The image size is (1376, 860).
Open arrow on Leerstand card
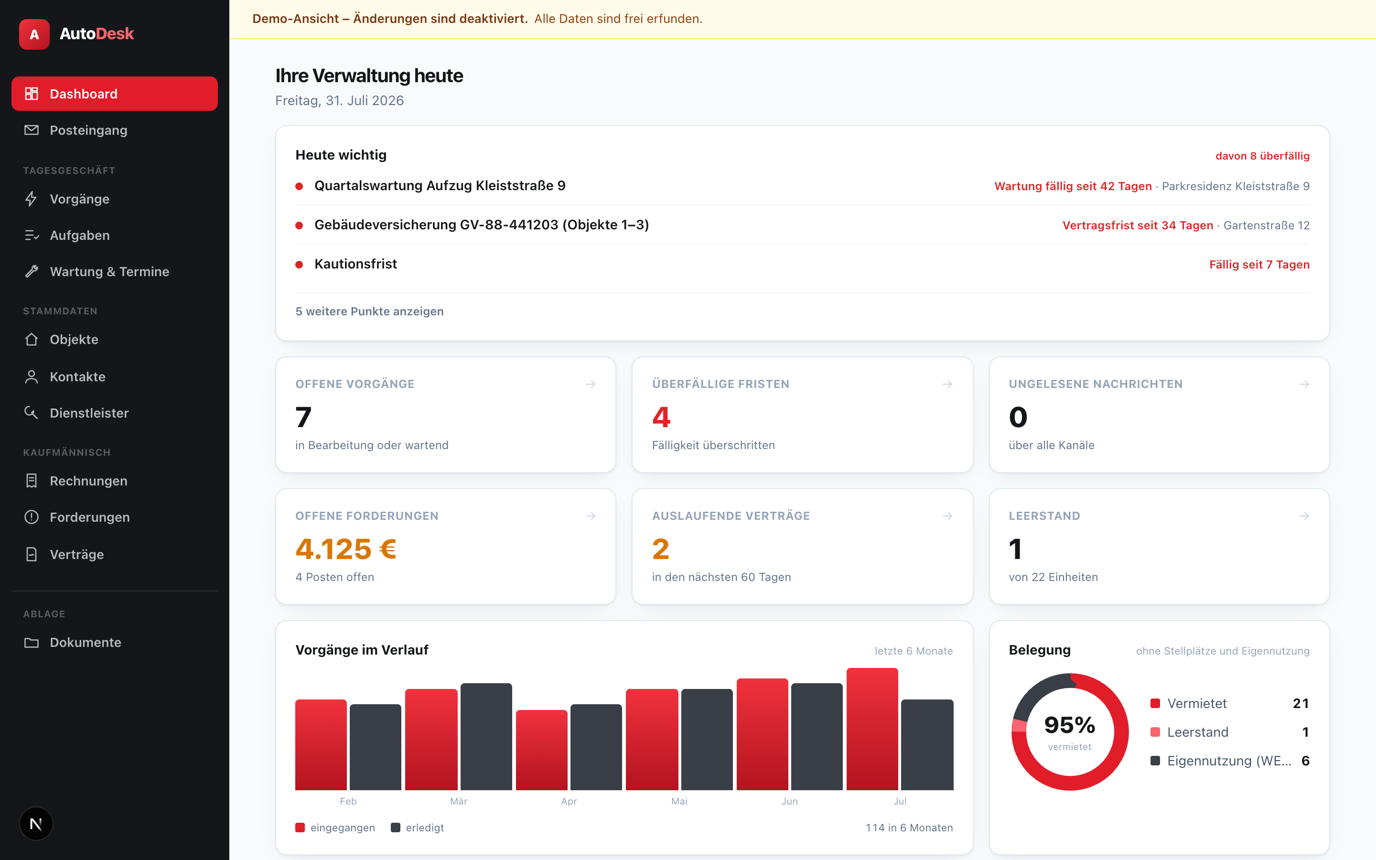[1304, 516]
